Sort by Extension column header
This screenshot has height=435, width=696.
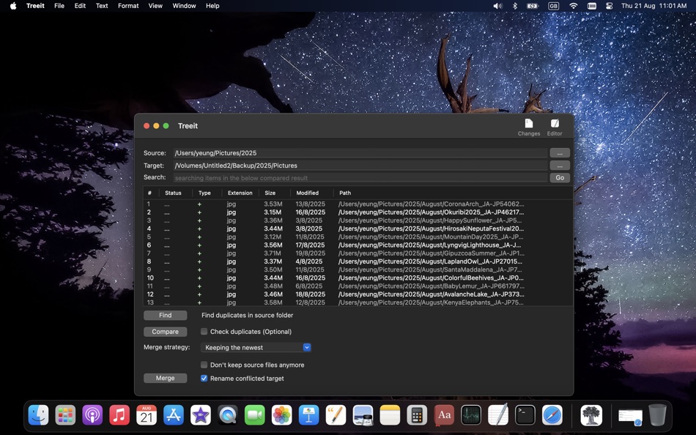click(240, 193)
